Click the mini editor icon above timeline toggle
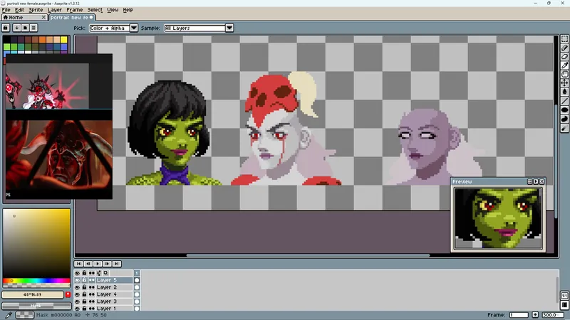This screenshot has height=320, width=570. pos(564,296)
